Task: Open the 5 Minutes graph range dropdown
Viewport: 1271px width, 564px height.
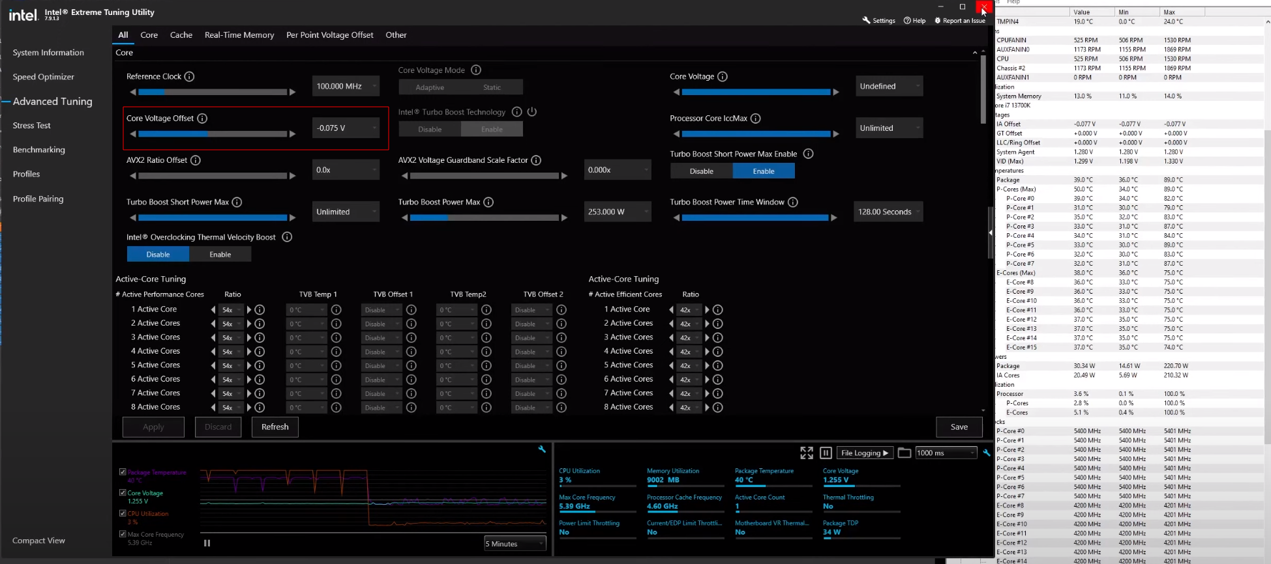Action: (x=515, y=543)
